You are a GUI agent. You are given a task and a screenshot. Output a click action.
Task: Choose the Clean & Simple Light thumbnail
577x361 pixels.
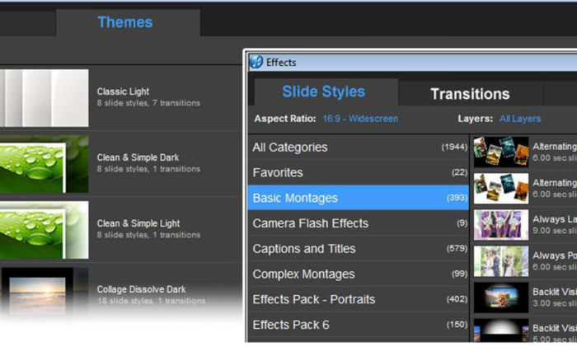[45, 230]
